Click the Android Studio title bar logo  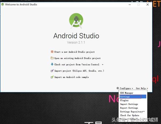point(2,4)
